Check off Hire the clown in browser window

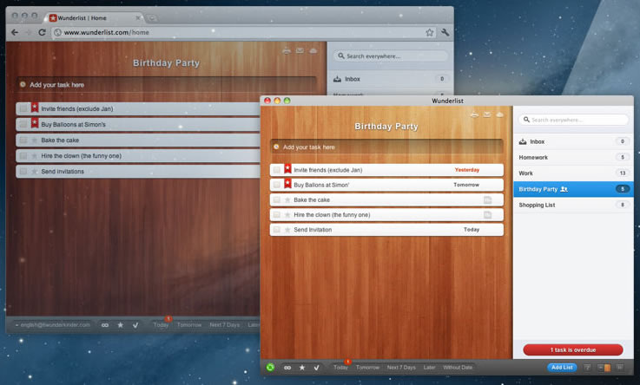tap(23, 155)
